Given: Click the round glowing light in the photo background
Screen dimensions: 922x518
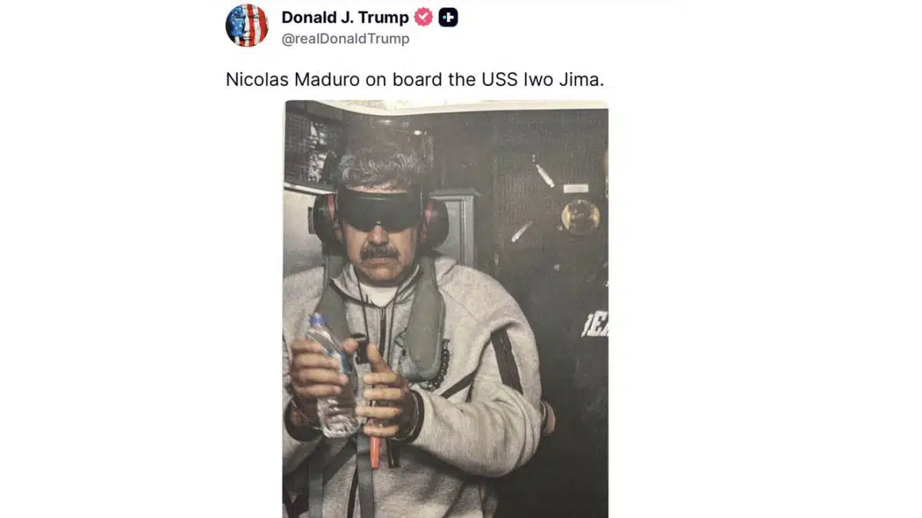Looking at the screenshot, I should 580,216.
